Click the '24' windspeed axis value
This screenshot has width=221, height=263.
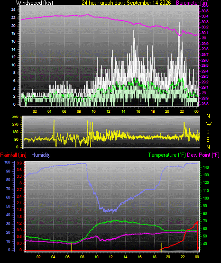[13, 10]
